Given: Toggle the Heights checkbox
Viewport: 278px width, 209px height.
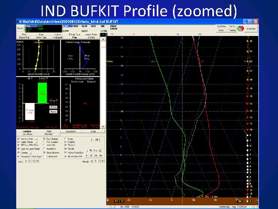Looking at the screenshot, I should [66, 142].
